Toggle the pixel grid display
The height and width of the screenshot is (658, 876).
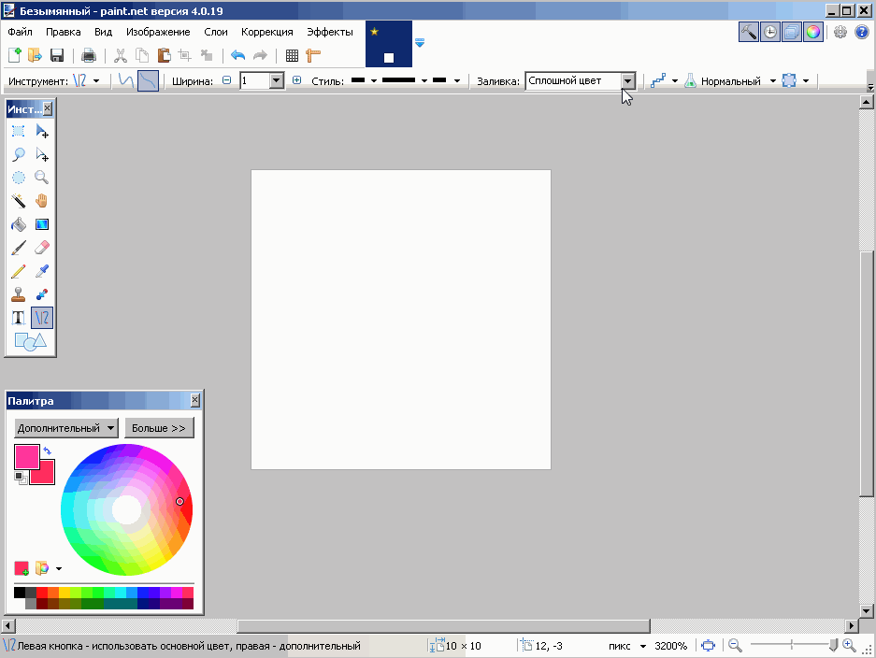pos(292,56)
